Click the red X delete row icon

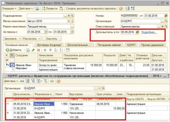(38, 50)
